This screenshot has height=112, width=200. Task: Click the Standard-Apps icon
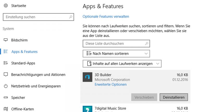point(6,63)
